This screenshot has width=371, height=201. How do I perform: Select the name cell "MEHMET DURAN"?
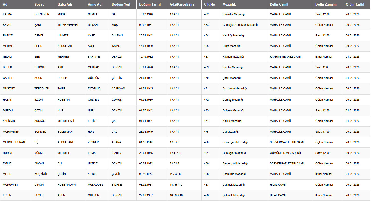[x=14, y=142]
